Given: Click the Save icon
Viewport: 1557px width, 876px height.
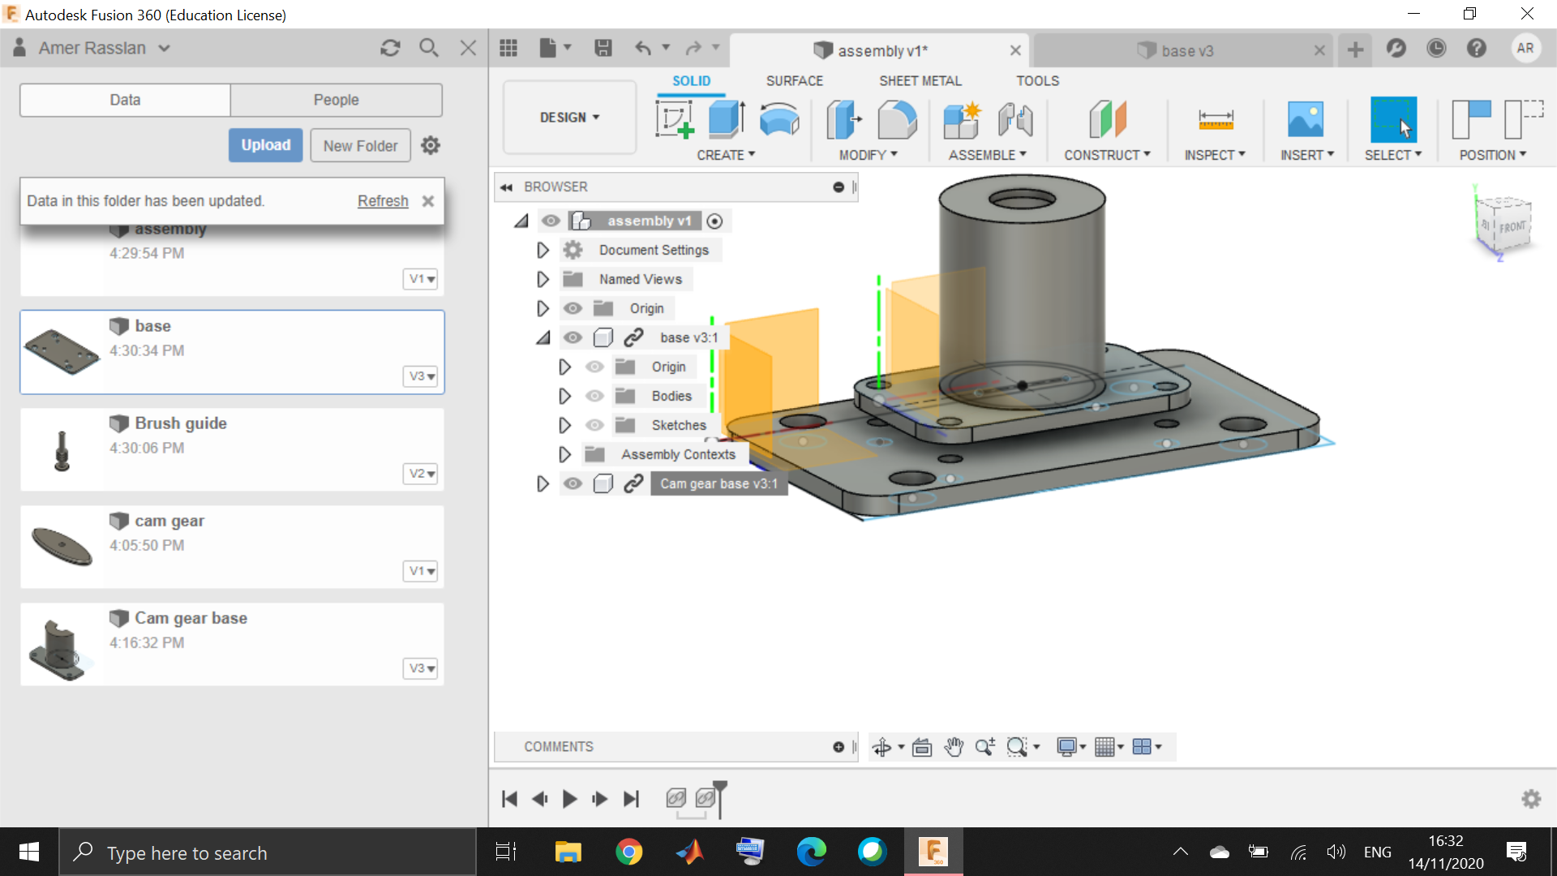Looking at the screenshot, I should click(x=603, y=49).
